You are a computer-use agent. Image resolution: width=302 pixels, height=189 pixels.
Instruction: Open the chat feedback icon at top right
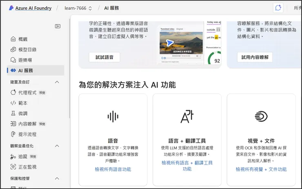click(x=278, y=8)
